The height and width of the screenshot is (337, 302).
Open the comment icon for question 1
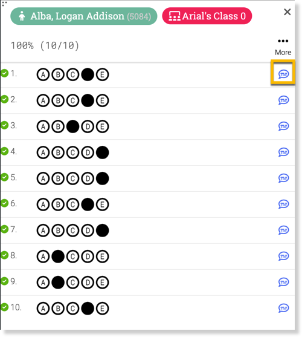point(283,74)
